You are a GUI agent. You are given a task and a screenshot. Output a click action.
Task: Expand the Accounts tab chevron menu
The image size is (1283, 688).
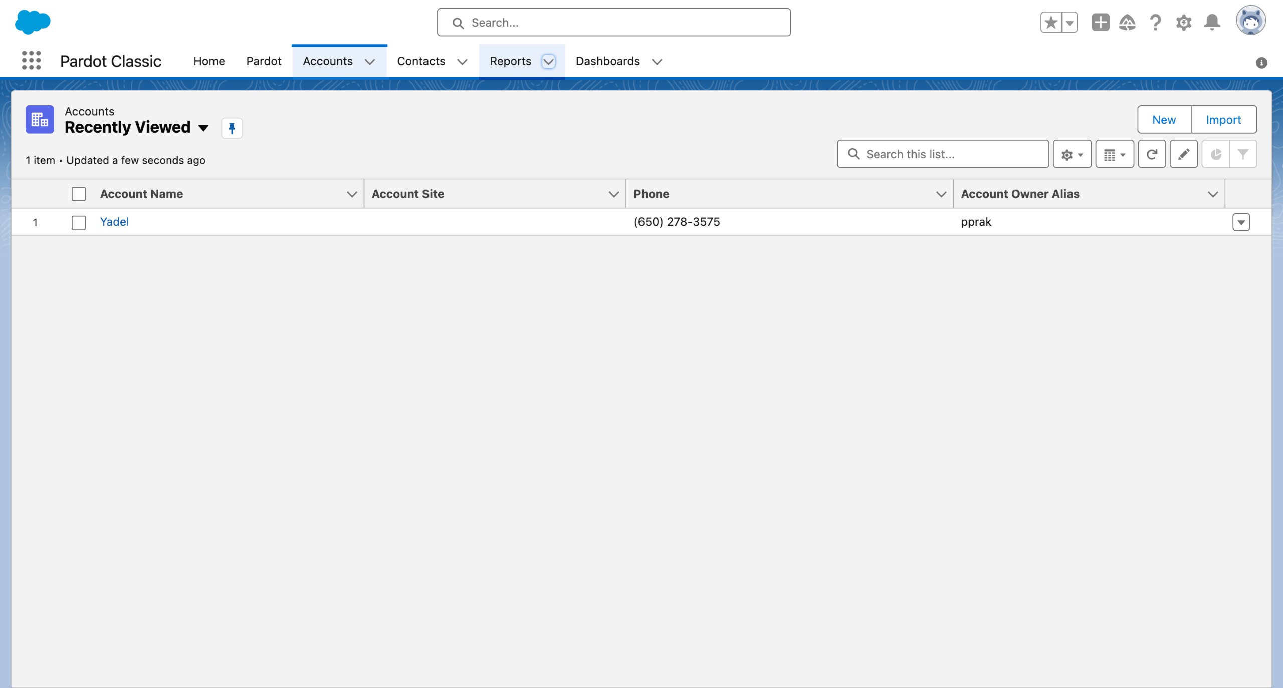pyautogui.click(x=370, y=62)
